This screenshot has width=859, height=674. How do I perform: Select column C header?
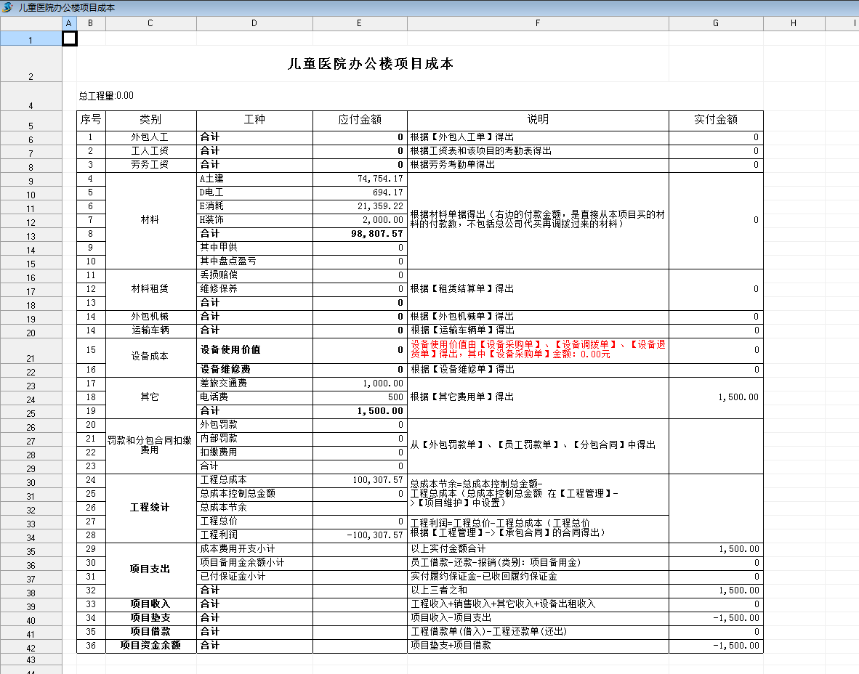pyautogui.click(x=150, y=23)
